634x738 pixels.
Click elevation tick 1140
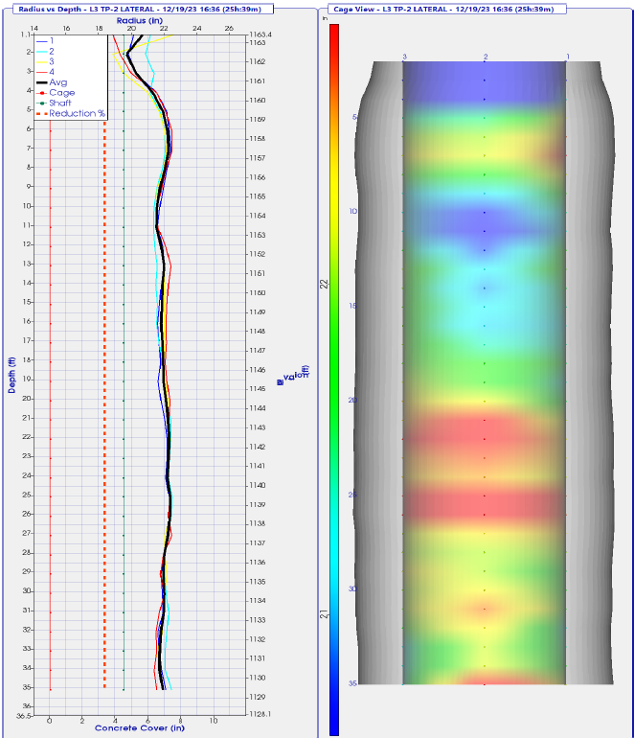tap(258, 485)
